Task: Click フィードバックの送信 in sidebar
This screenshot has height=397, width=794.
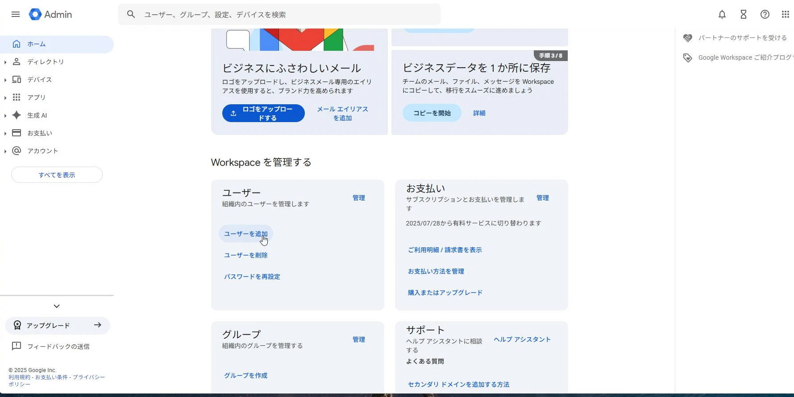Action: 58,346
